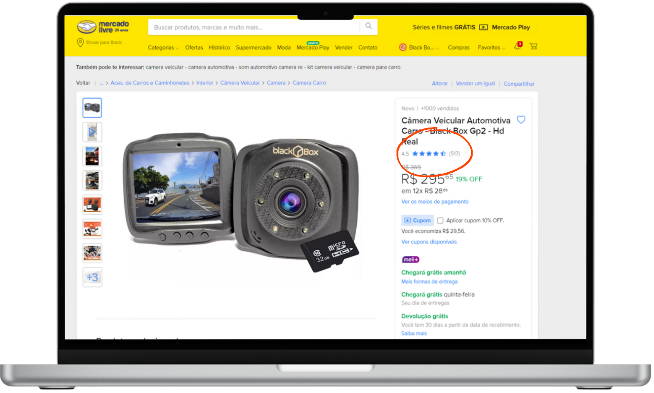Image resolution: width=654 pixels, height=393 pixels.
Task: Open the Compras menu item
Action: (459, 48)
